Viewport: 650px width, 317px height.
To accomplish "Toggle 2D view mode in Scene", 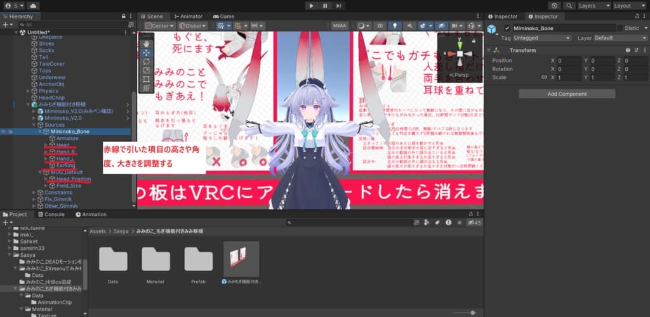I will tap(380, 25).
